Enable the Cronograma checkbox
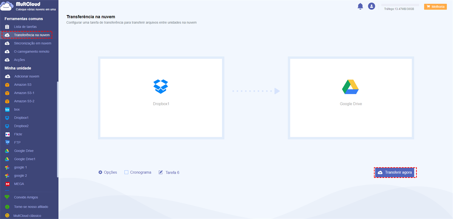The image size is (453, 219). click(126, 172)
